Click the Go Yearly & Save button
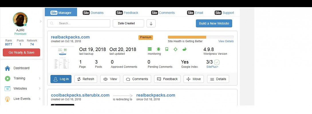The height and width of the screenshot is (114, 312). pyautogui.click(x=21, y=52)
